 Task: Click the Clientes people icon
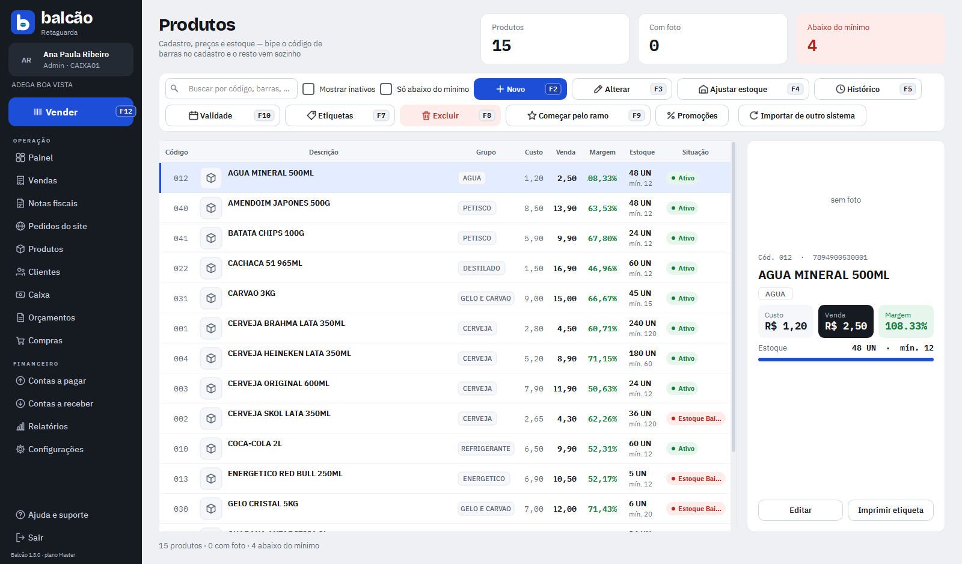(x=20, y=272)
